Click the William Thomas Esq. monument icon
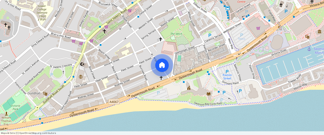The width and height of the screenshot is (324, 135). click(x=6, y=114)
